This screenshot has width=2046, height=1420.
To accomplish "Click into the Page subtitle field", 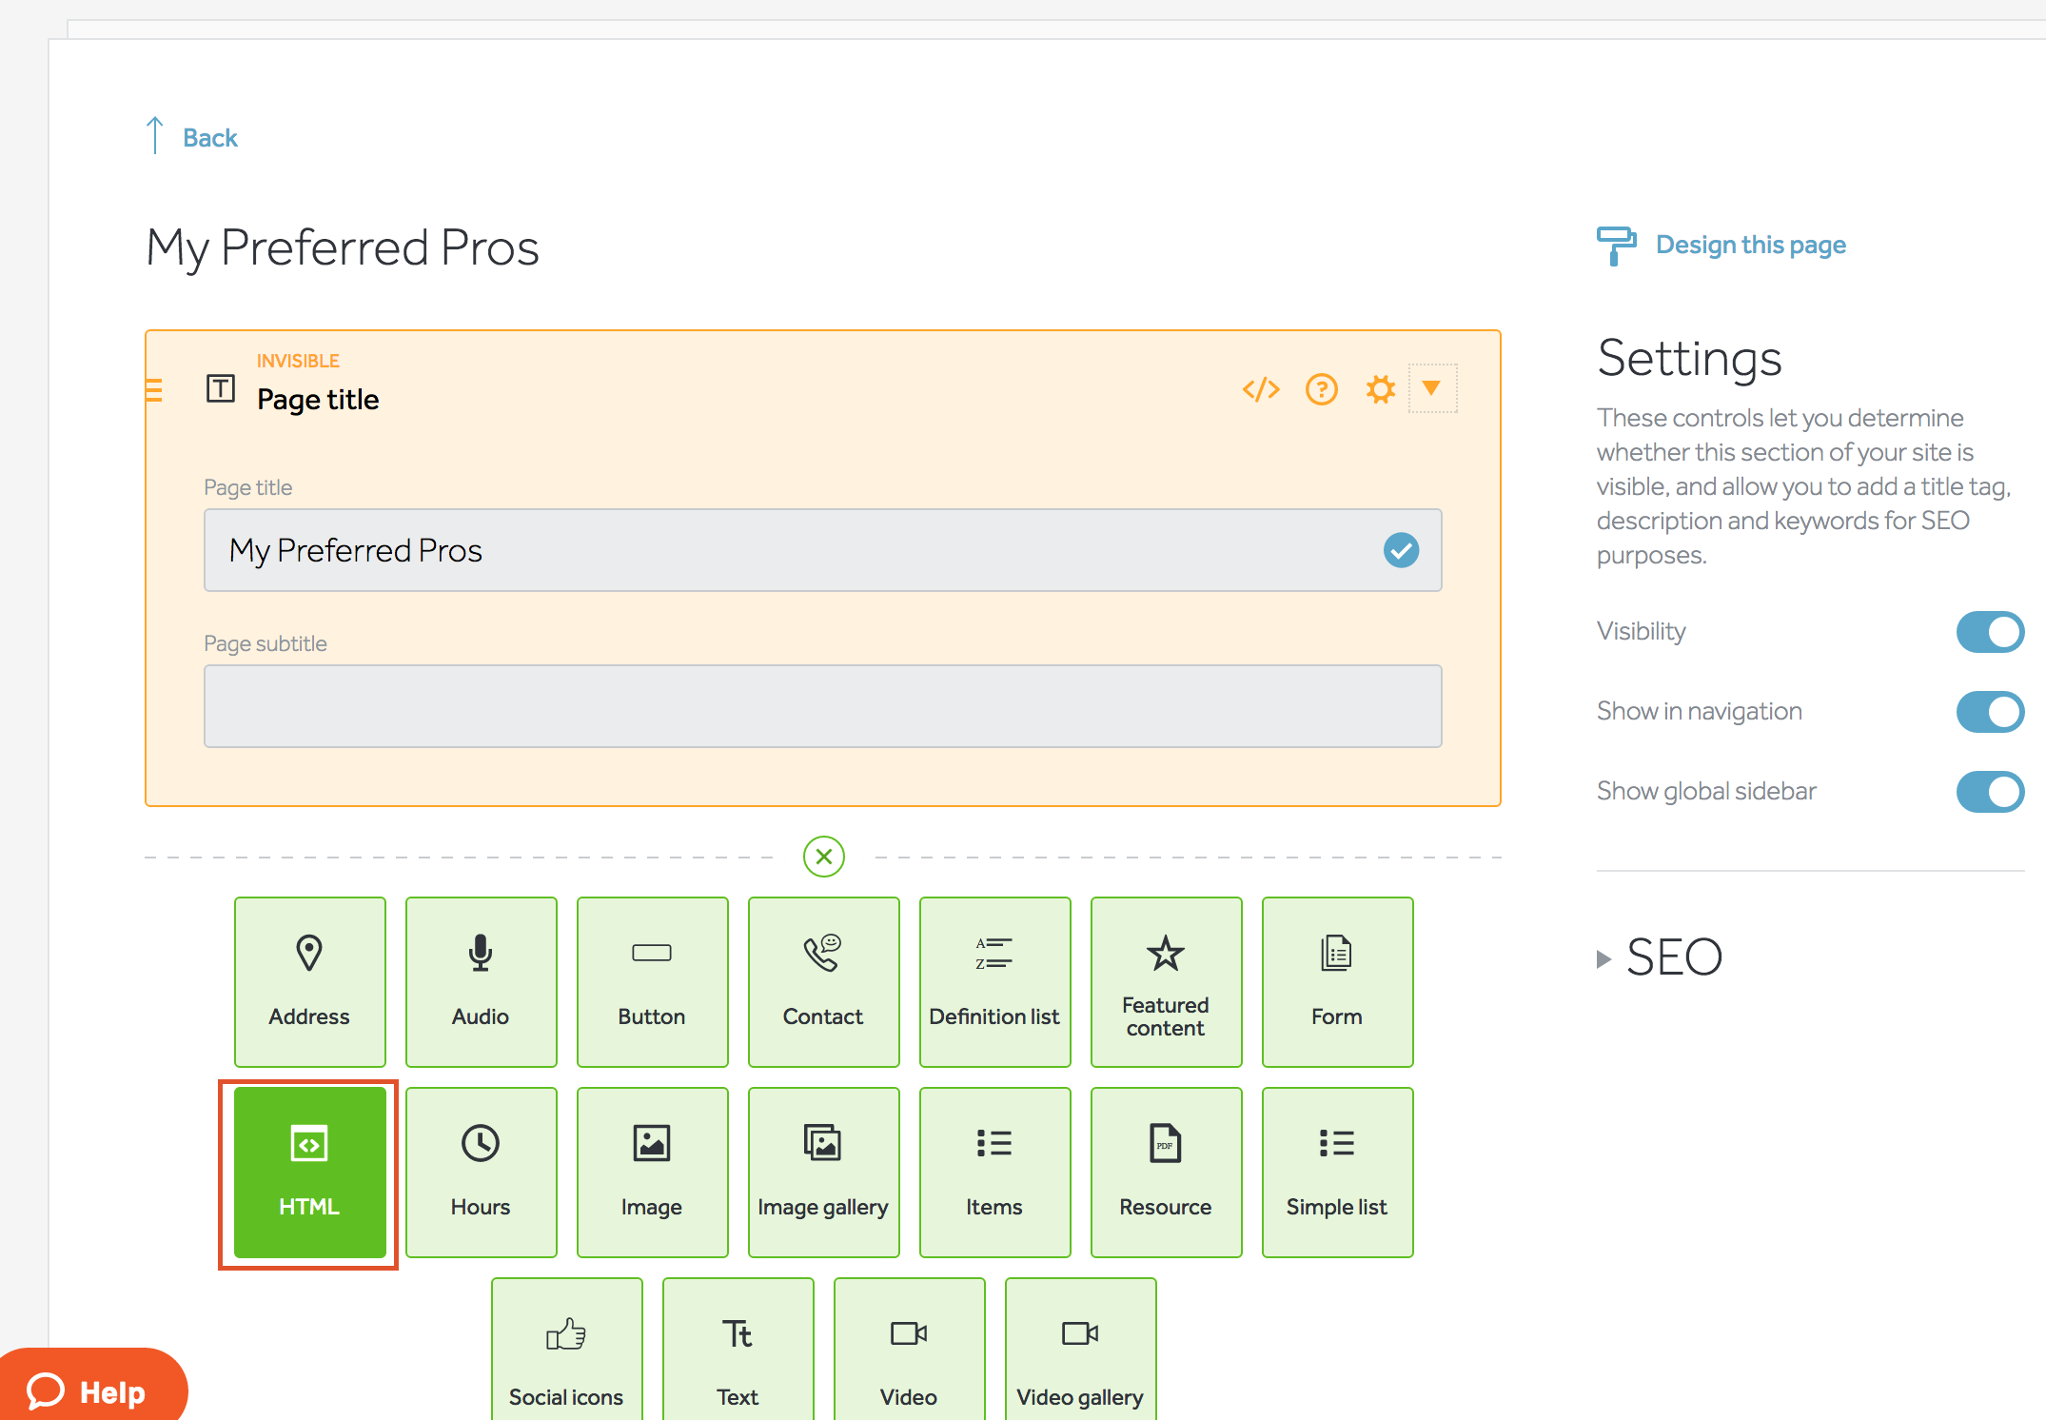I will click(x=822, y=706).
